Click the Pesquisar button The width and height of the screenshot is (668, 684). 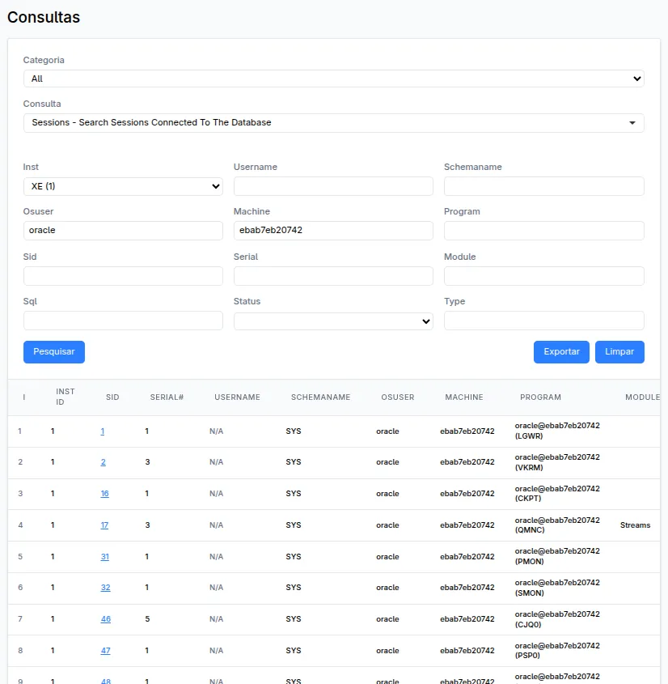(x=54, y=352)
